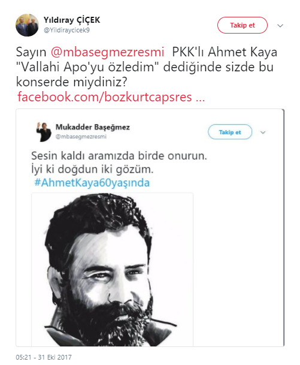Screen dimensions: 300x365
Task: Open Yıldıray ÇİÇEK's profile avatar
Action: click(x=27, y=25)
